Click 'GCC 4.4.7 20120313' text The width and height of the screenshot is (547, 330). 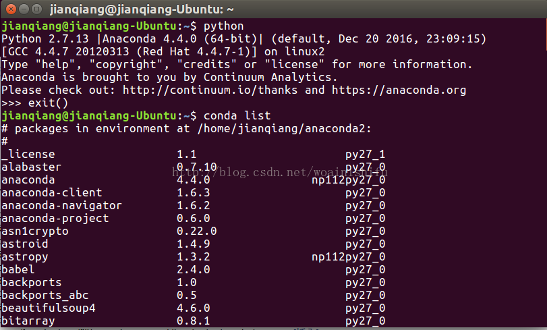[68, 52]
